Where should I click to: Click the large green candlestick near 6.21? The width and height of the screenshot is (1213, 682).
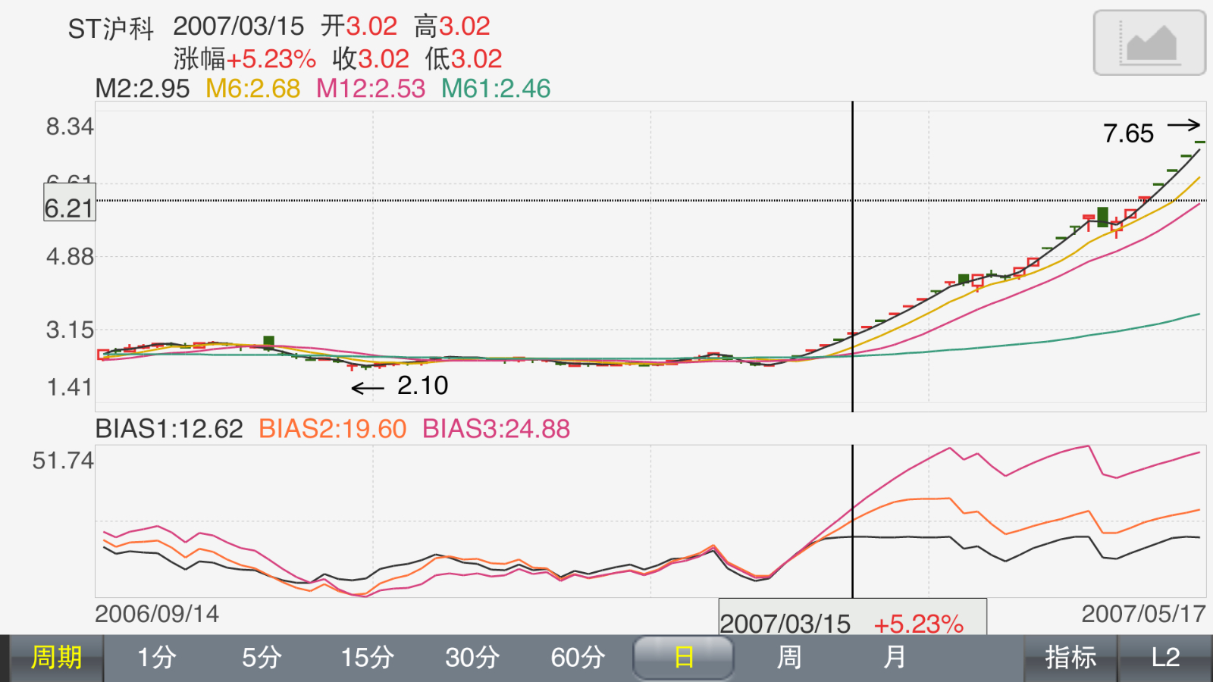pos(1102,217)
